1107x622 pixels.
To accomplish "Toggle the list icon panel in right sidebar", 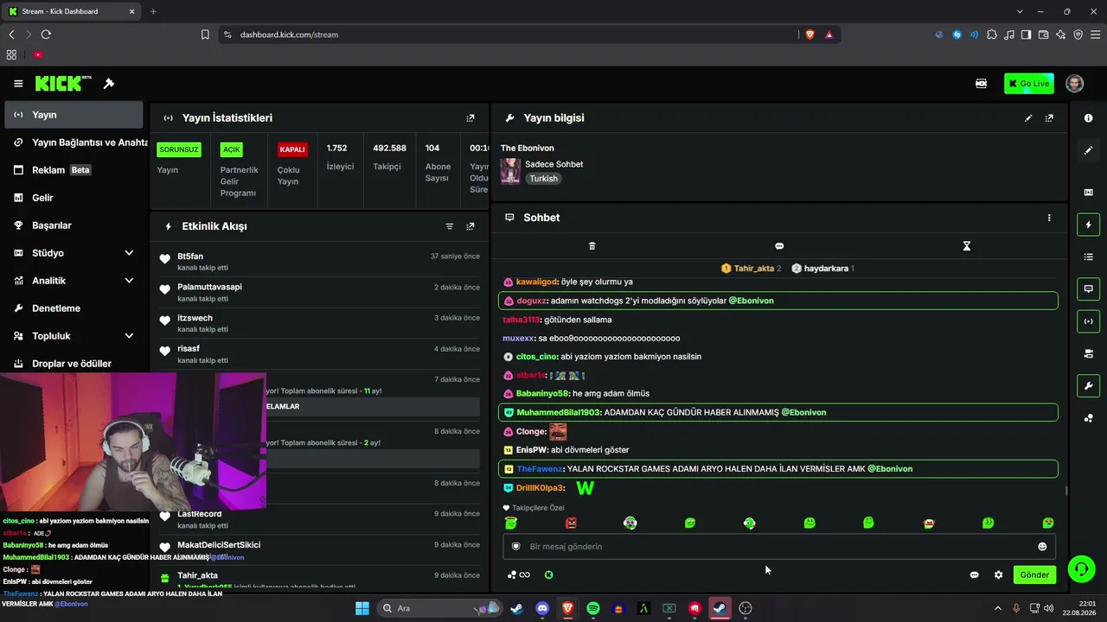I will pos(1089,257).
